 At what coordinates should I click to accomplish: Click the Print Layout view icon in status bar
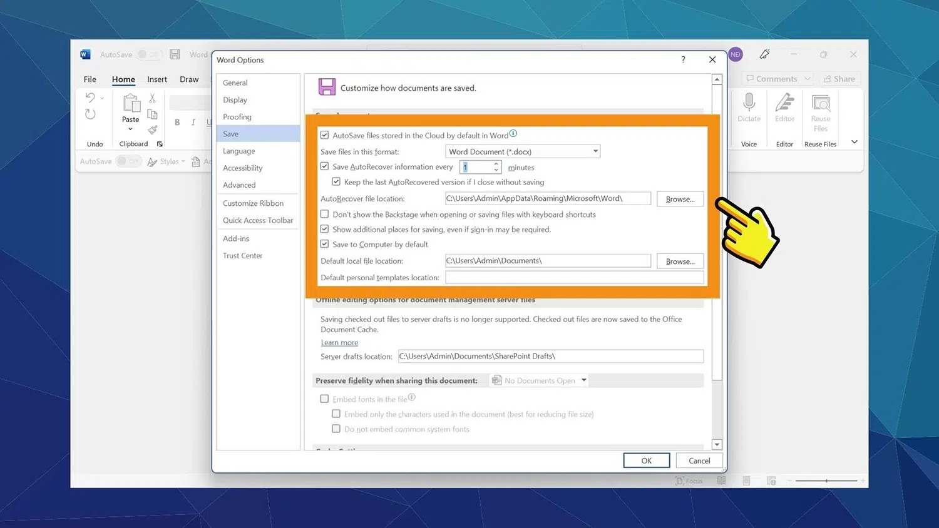click(x=746, y=480)
